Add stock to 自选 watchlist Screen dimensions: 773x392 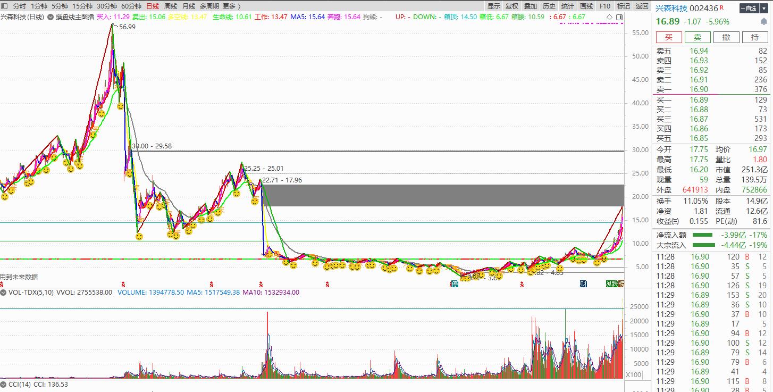coord(750,8)
